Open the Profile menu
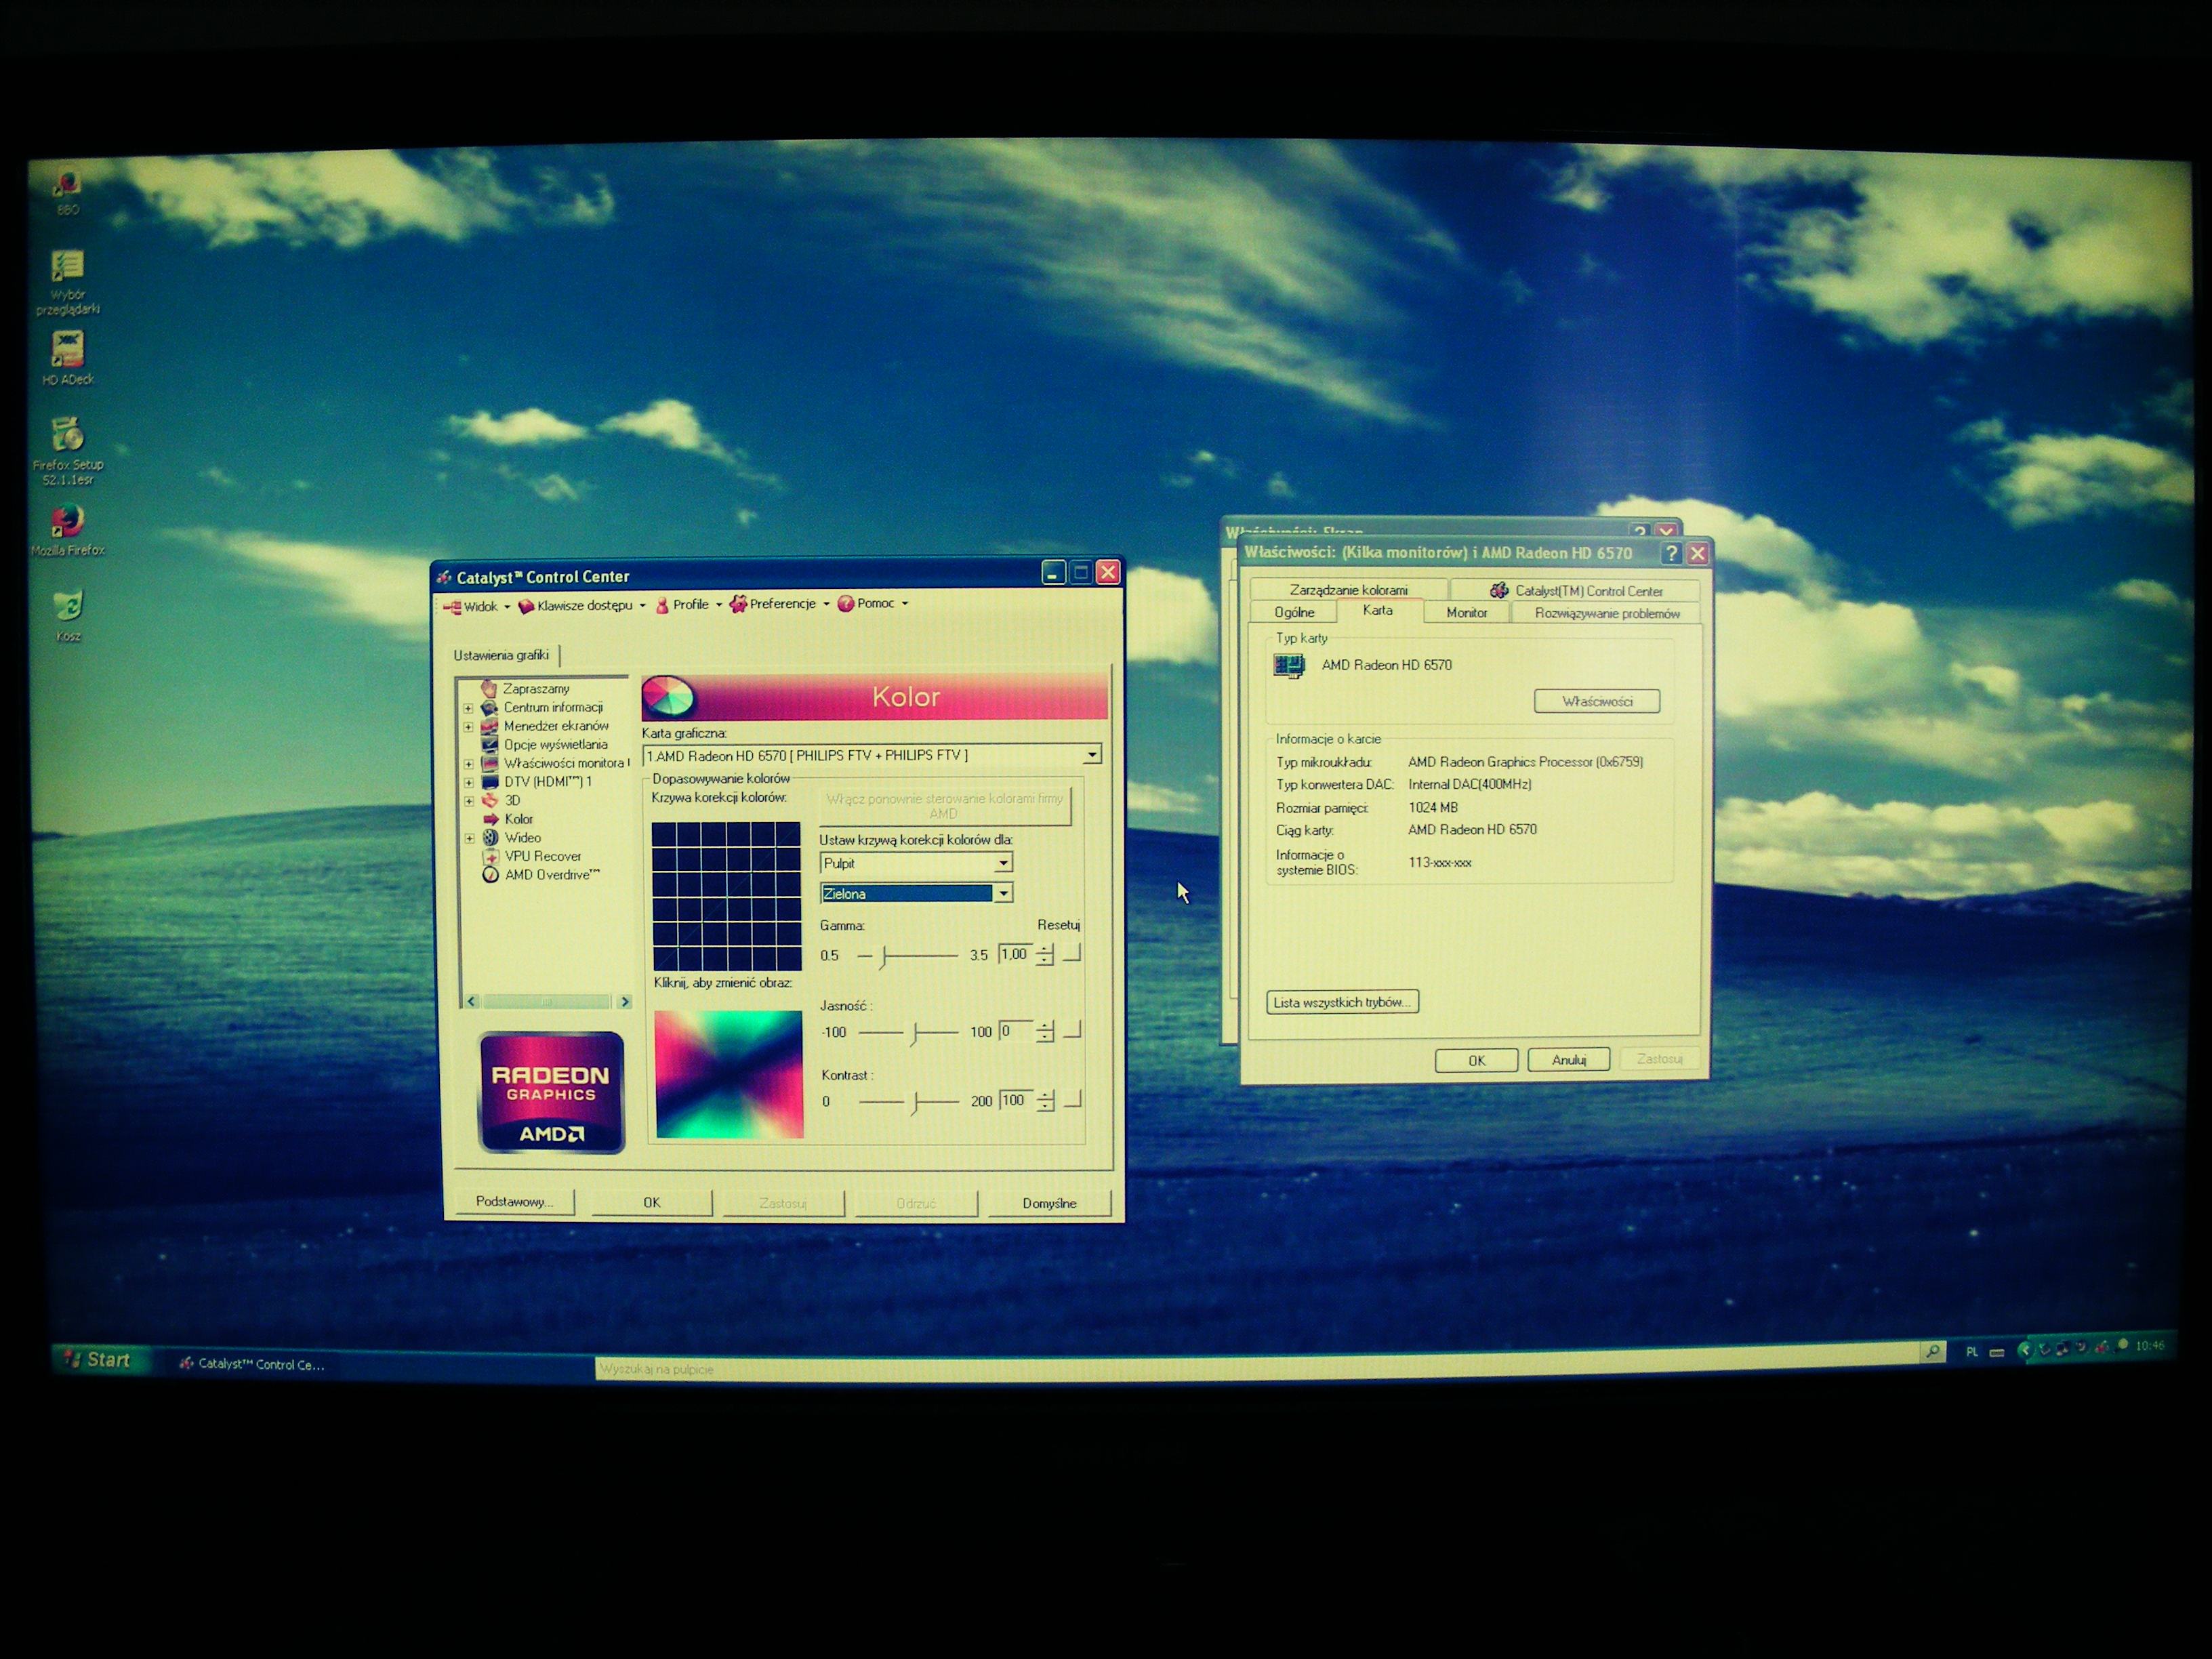The width and height of the screenshot is (2212, 1659). click(688, 605)
